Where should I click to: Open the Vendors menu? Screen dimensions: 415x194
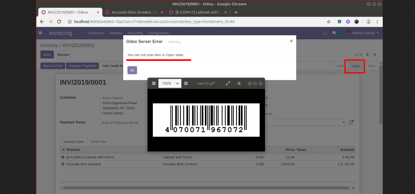coord(116,33)
